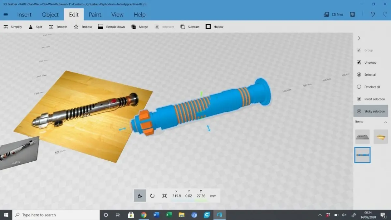Image resolution: width=391 pixels, height=220 pixels.
Task: Apply the Hollow tool
Action: tap(214, 27)
